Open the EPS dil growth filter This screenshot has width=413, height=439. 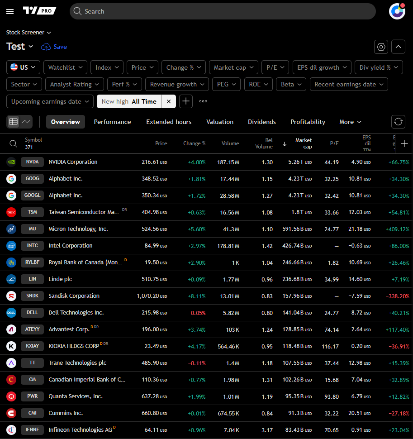click(322, 67)
